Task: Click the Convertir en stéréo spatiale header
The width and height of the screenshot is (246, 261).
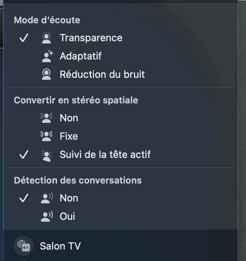Action: tap(76, 100)
